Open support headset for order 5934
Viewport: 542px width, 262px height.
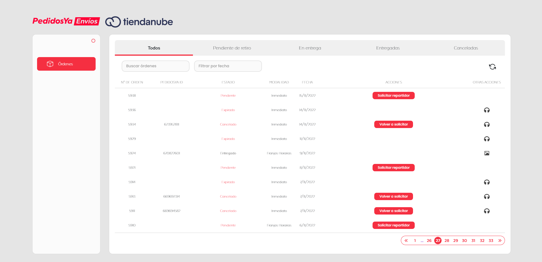click(x=487, y=124)
